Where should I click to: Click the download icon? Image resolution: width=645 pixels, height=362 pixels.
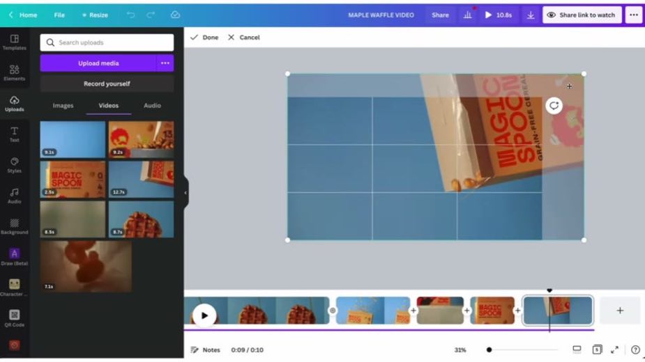coord(531,15)
